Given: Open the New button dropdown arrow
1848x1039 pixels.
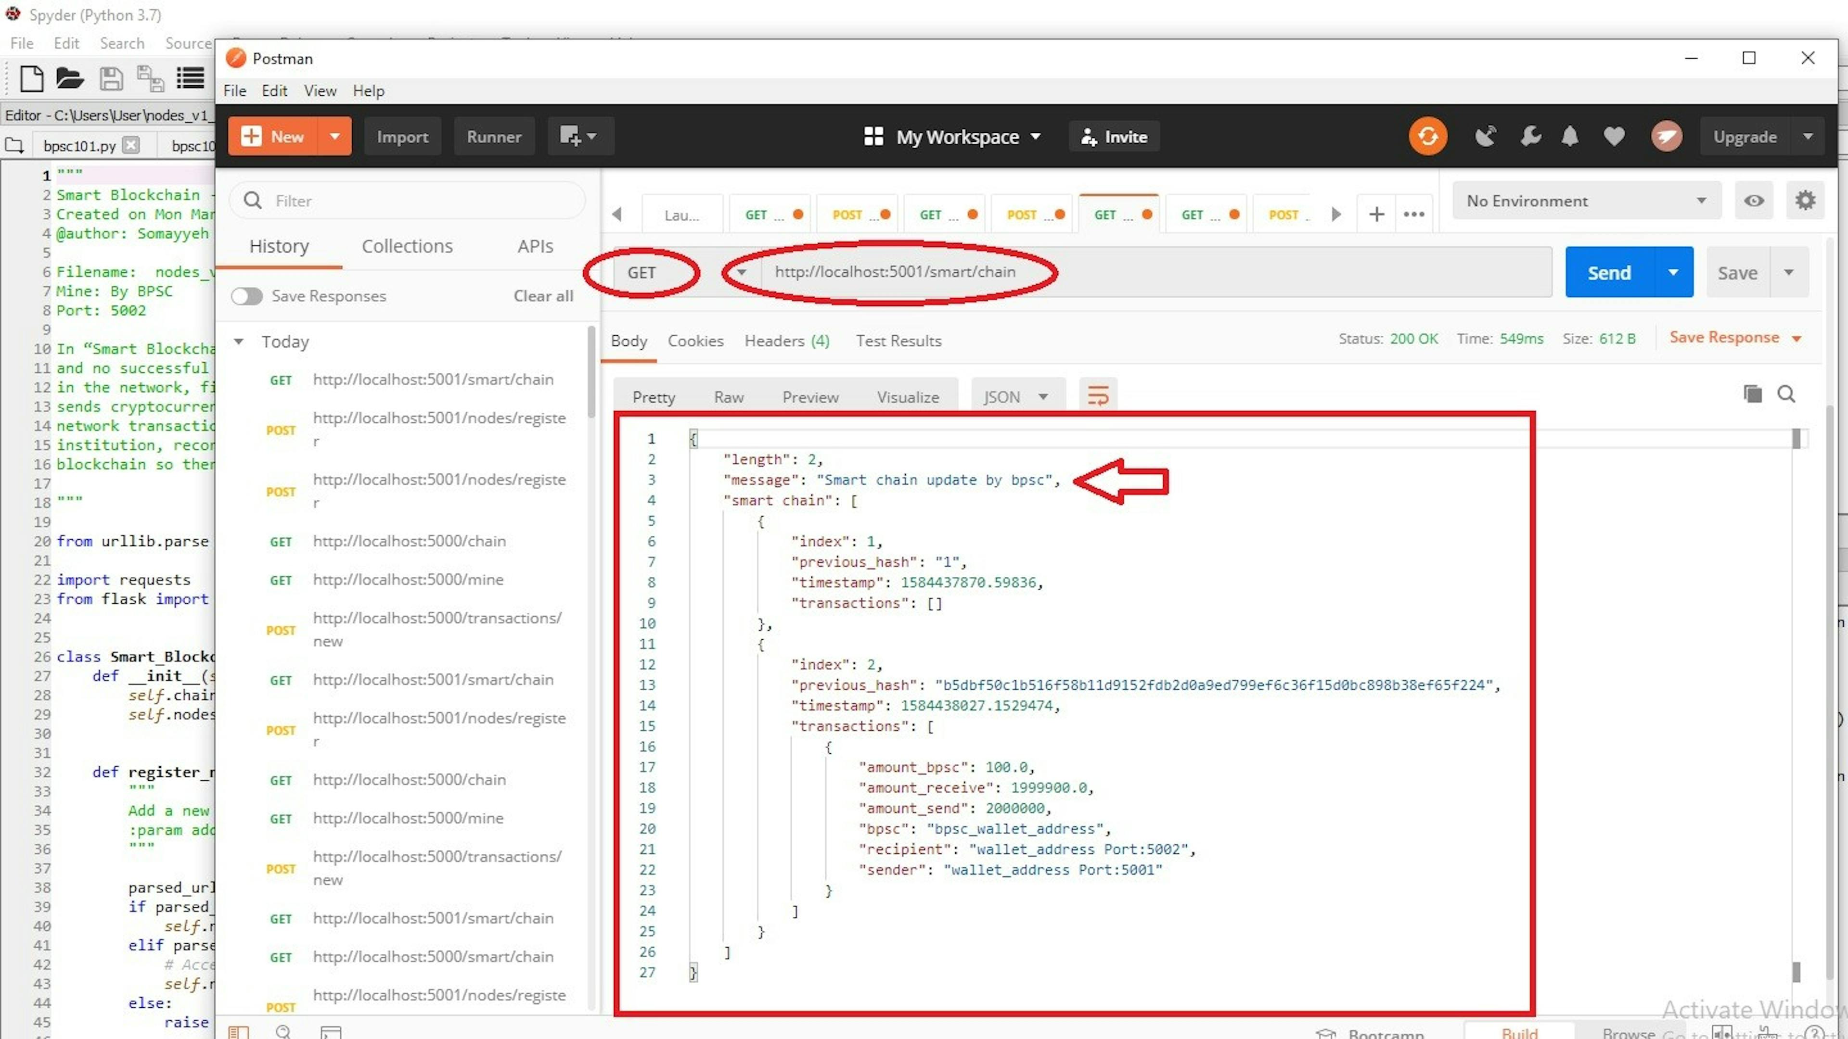Looking at the screenshot, I should tap(334, 136).
